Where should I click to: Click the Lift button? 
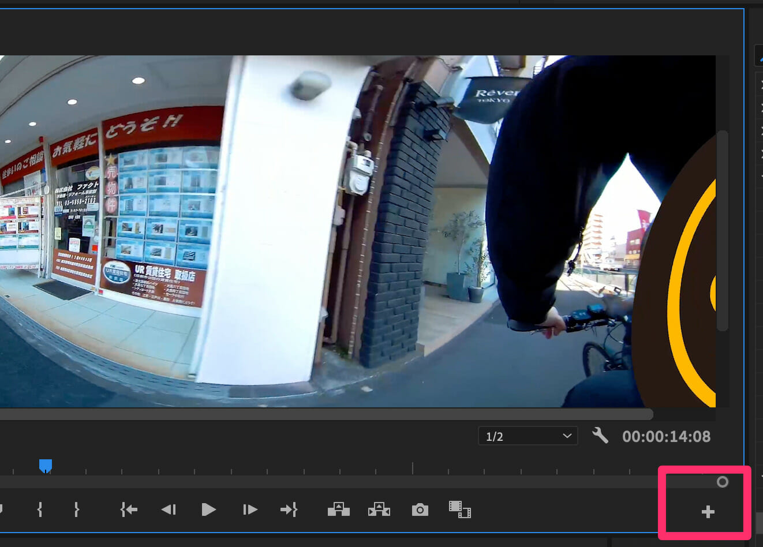(339, 509)
